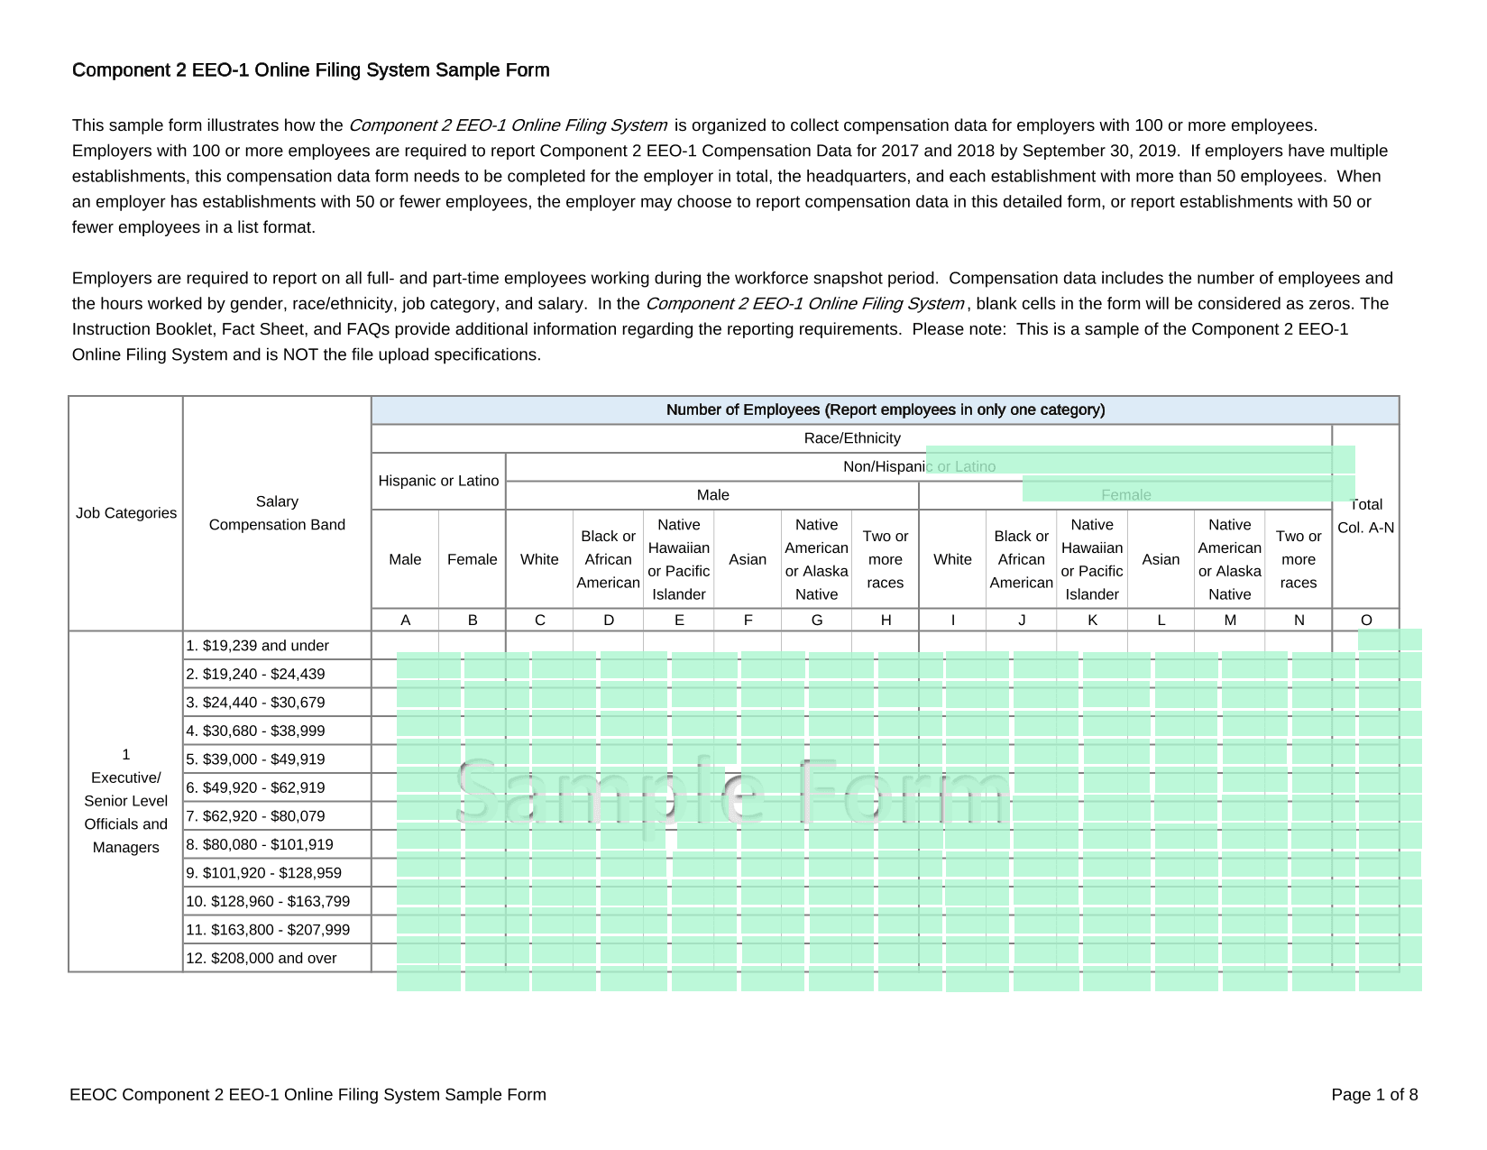This screenshot has height=1150, width=1487.
Task: Click the "Job Categories" header cell
Action: click(x=126, y=513)
